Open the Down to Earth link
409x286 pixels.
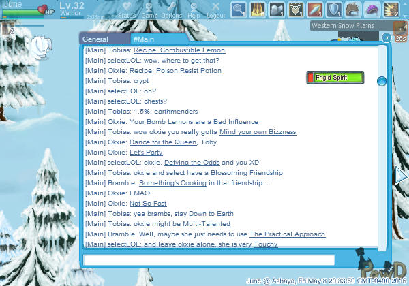click(211, 214)
